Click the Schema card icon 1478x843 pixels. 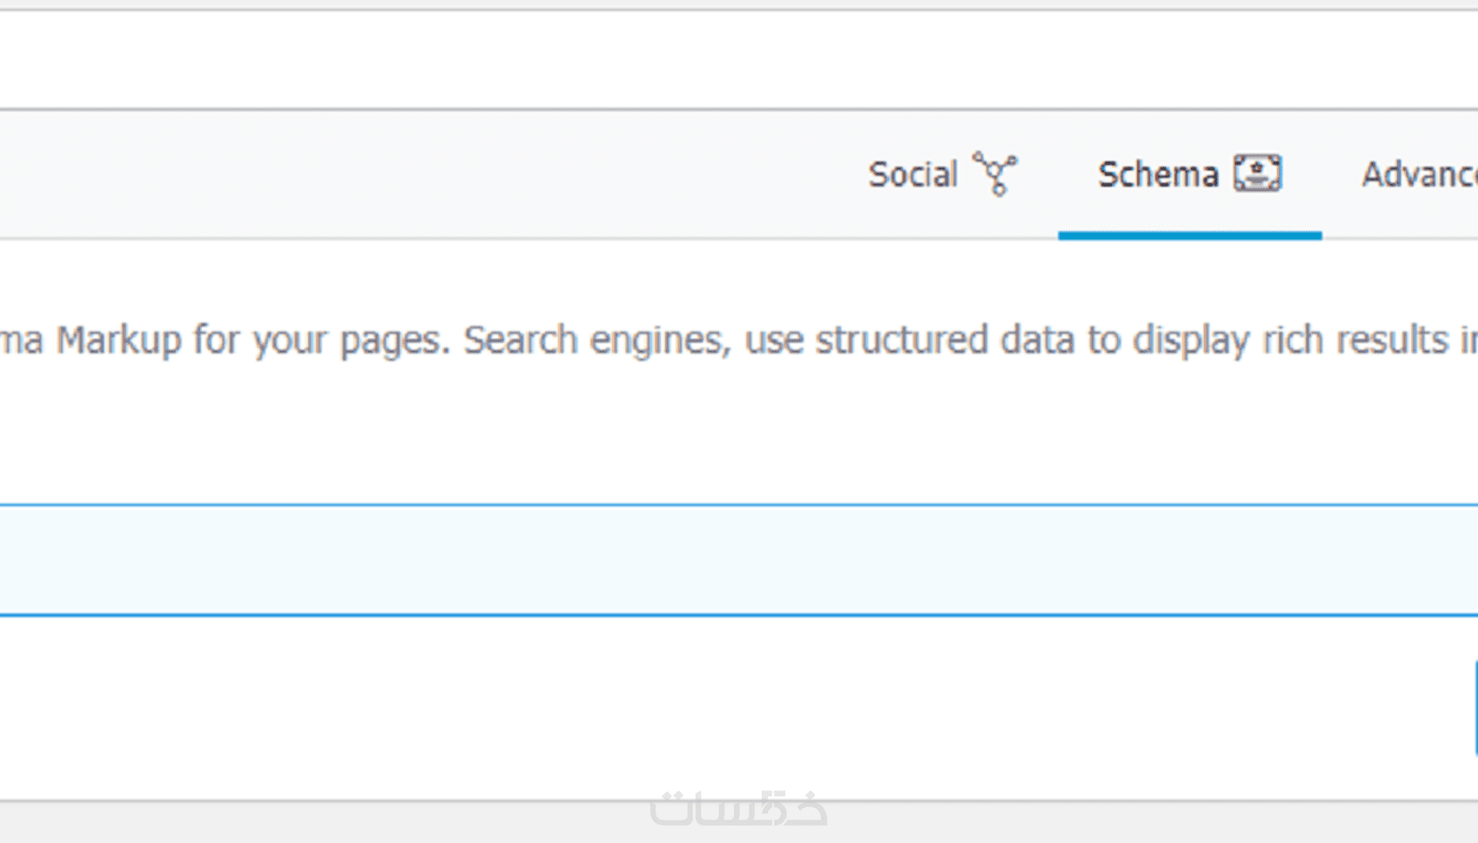(x=1257, y=173)
